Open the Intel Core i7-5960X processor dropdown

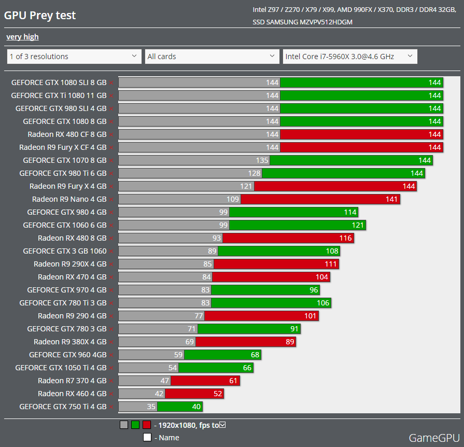pos(350,57)
